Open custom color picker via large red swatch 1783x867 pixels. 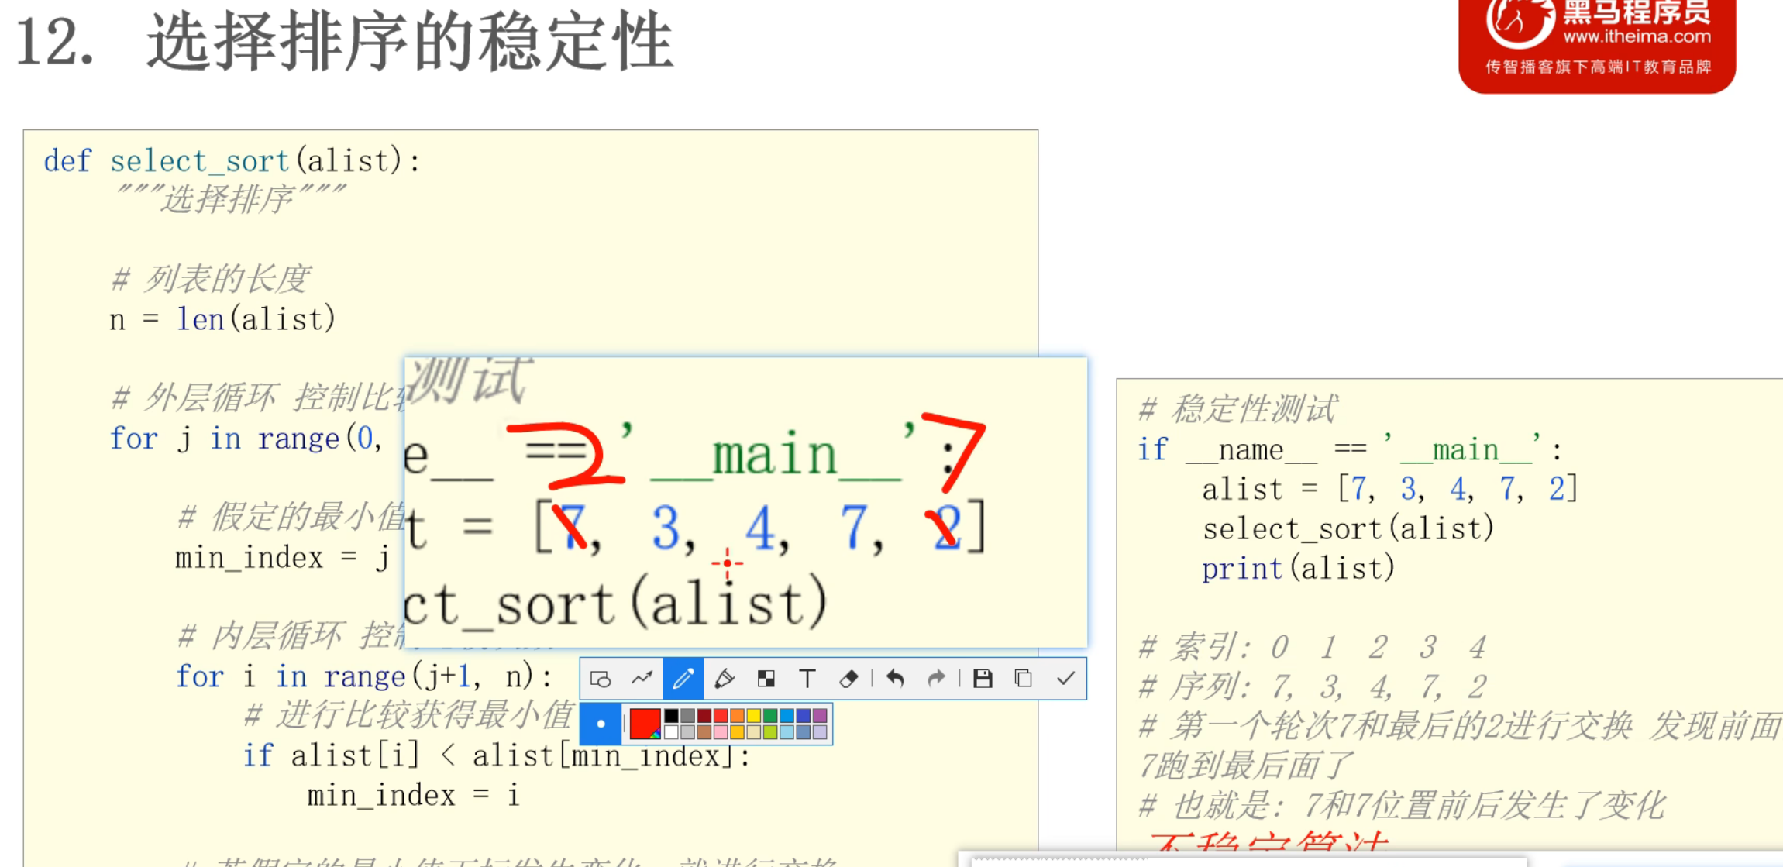(x=645, y=724)
